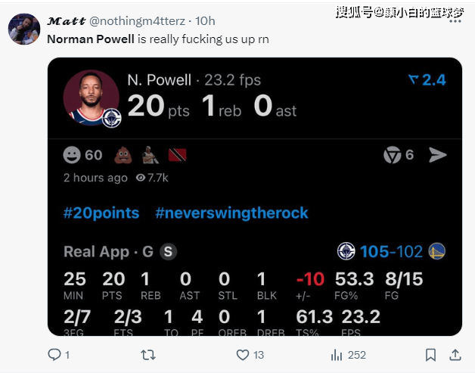Select the poop emoji reaction
The height and width of the screenshot is (373, 475).
tap(123, 155)
